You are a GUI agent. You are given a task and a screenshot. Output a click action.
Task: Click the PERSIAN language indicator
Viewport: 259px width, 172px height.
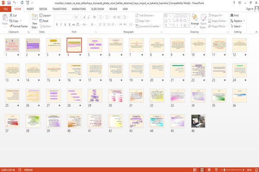click(28, 170)
